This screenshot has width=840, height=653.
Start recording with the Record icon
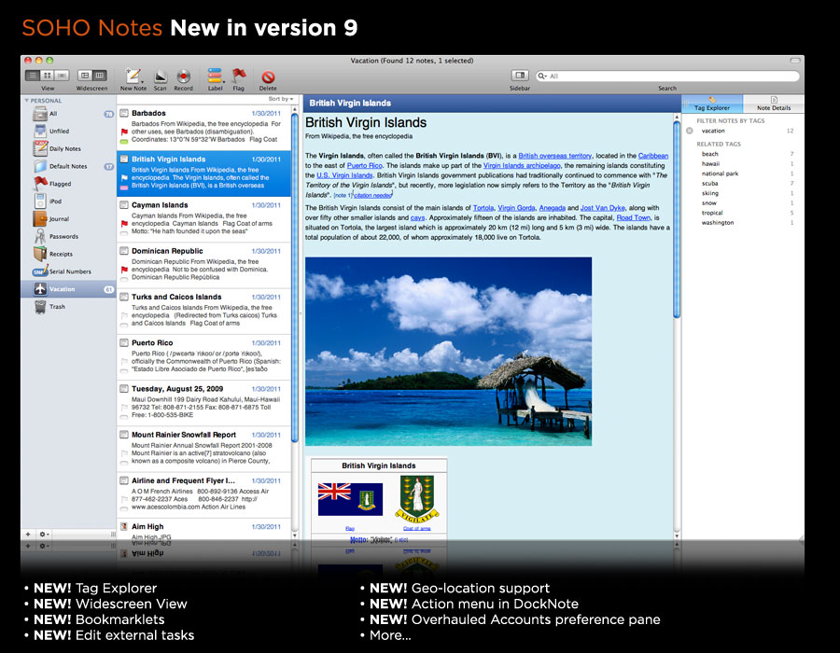point(183,76)
